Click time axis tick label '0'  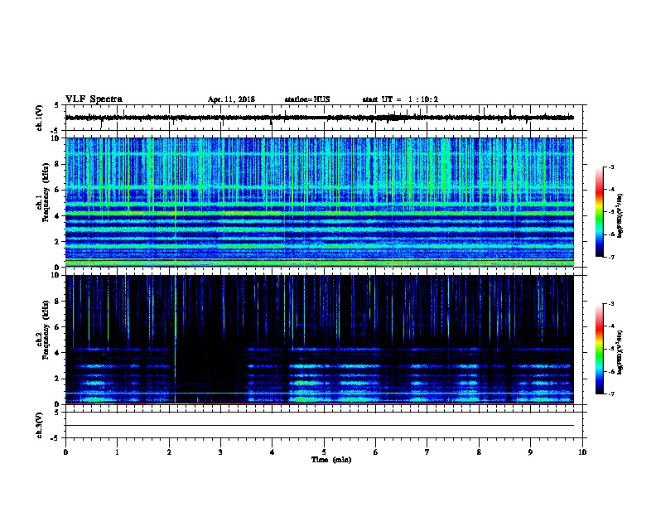[x=65, y=452]
